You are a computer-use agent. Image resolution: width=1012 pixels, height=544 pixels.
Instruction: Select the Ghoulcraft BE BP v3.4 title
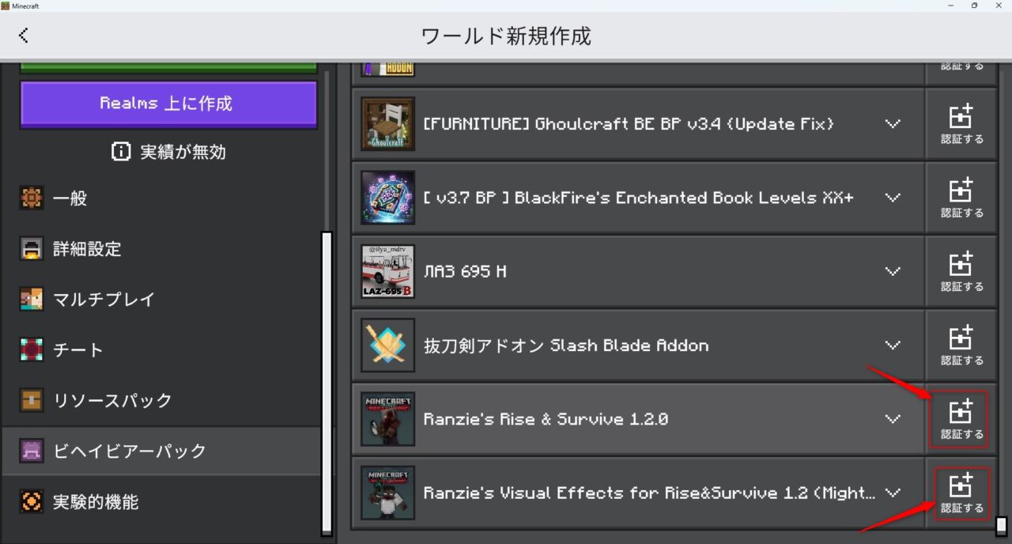(629, 124)
